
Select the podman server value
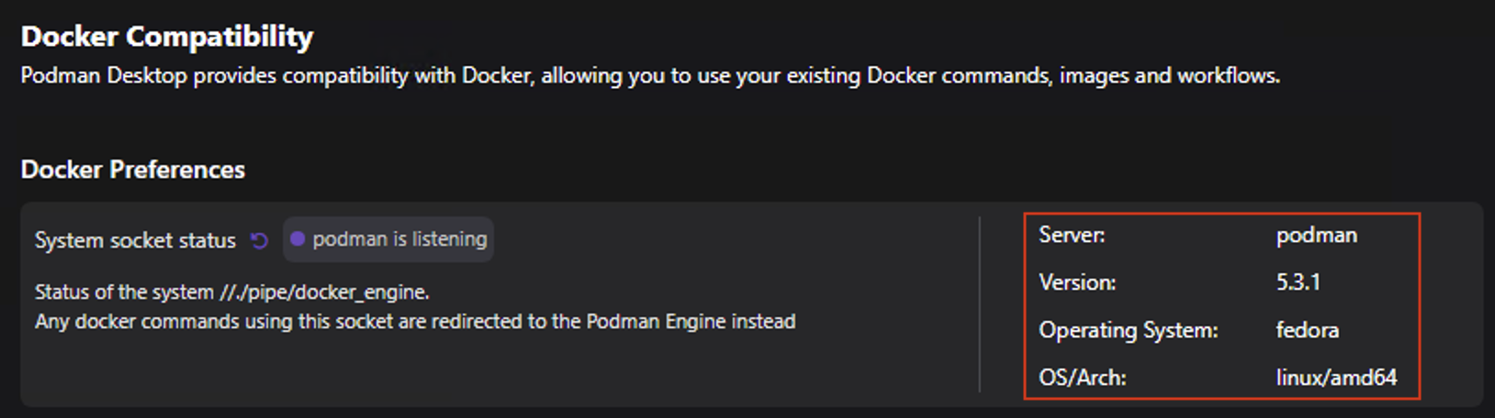pos(1316,236)
